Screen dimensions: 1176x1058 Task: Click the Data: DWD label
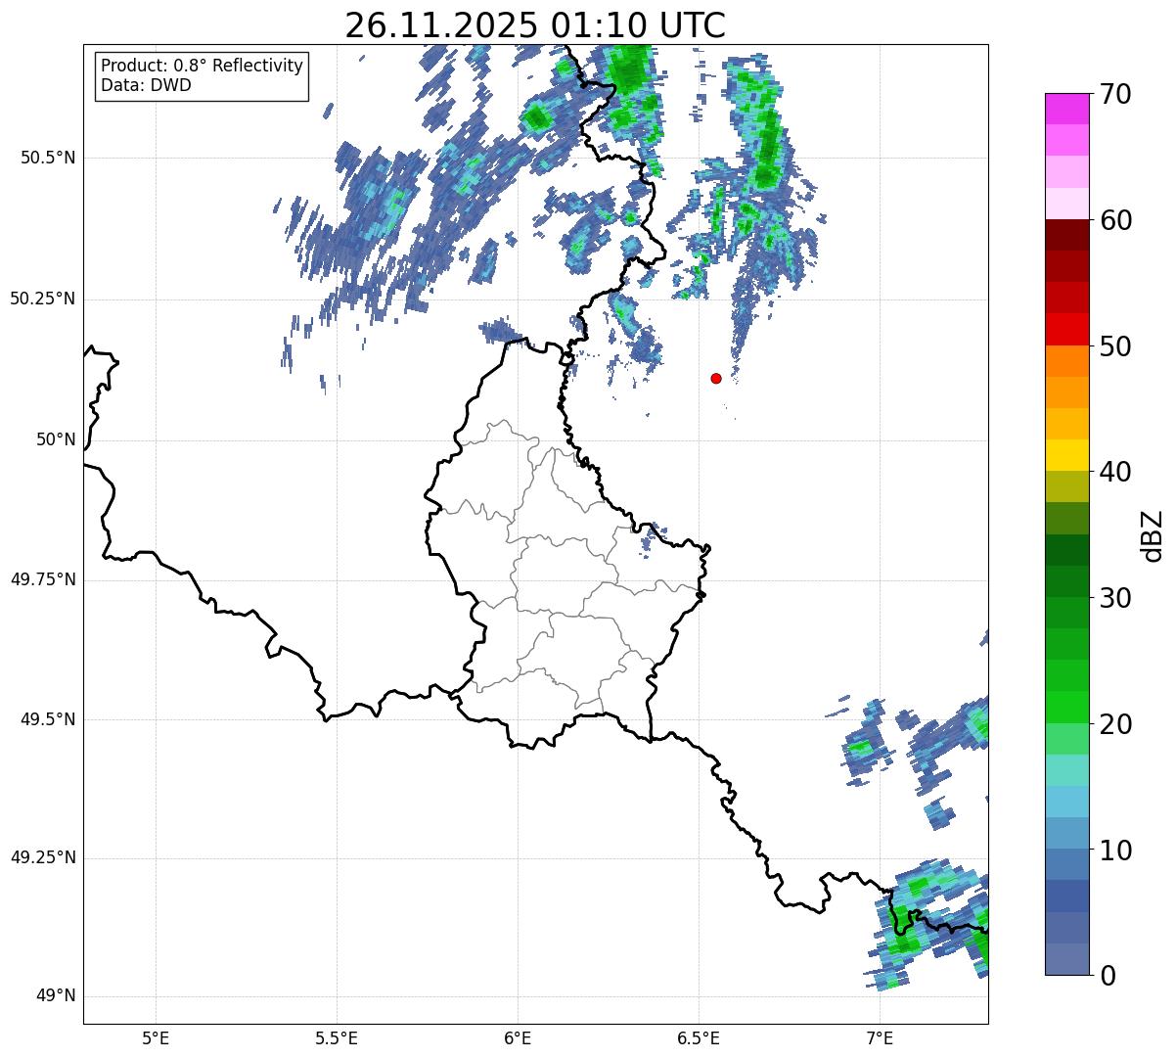(x=146, y=85)
